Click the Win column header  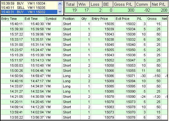click(x=84, y=5)
